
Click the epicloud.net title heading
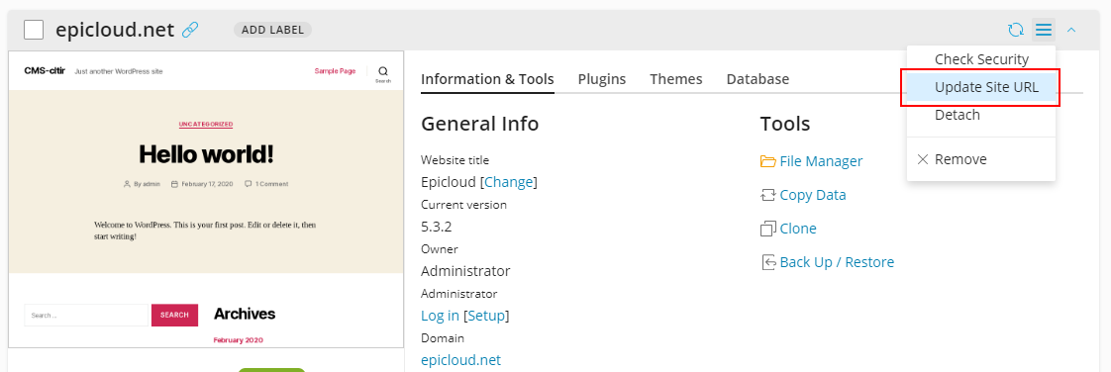pyautogui.click(x=115, y=30)
